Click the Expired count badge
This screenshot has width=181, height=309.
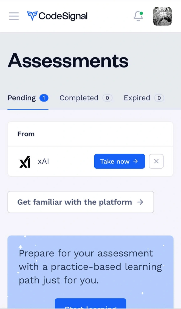(159, 98)
